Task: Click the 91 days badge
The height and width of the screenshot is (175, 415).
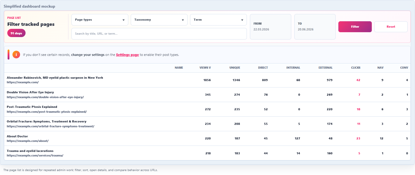Action: tap(16, 33)
